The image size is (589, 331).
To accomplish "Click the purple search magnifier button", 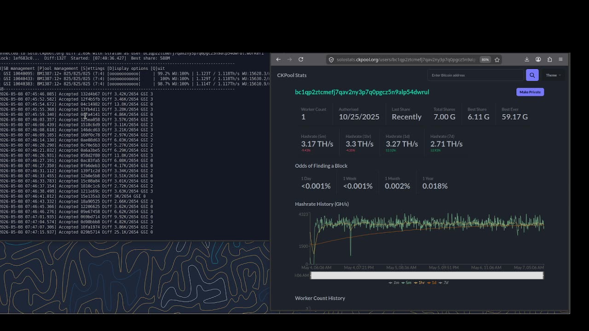I will (x=532, y=75).
